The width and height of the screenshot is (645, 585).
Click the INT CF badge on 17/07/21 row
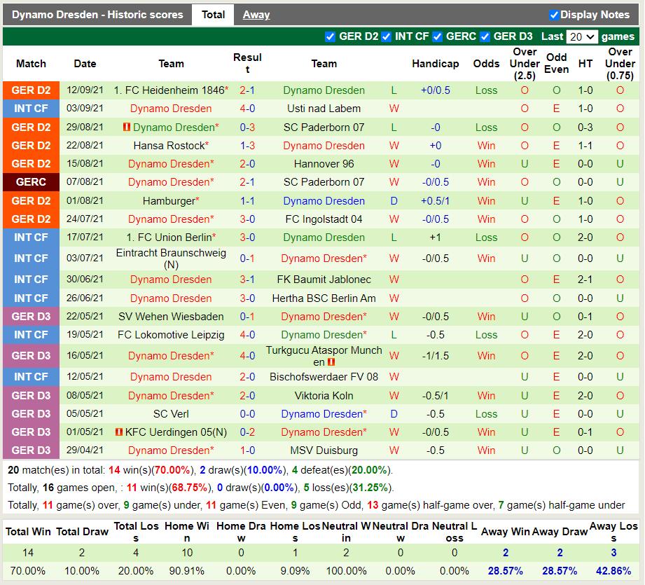point(31,238)
